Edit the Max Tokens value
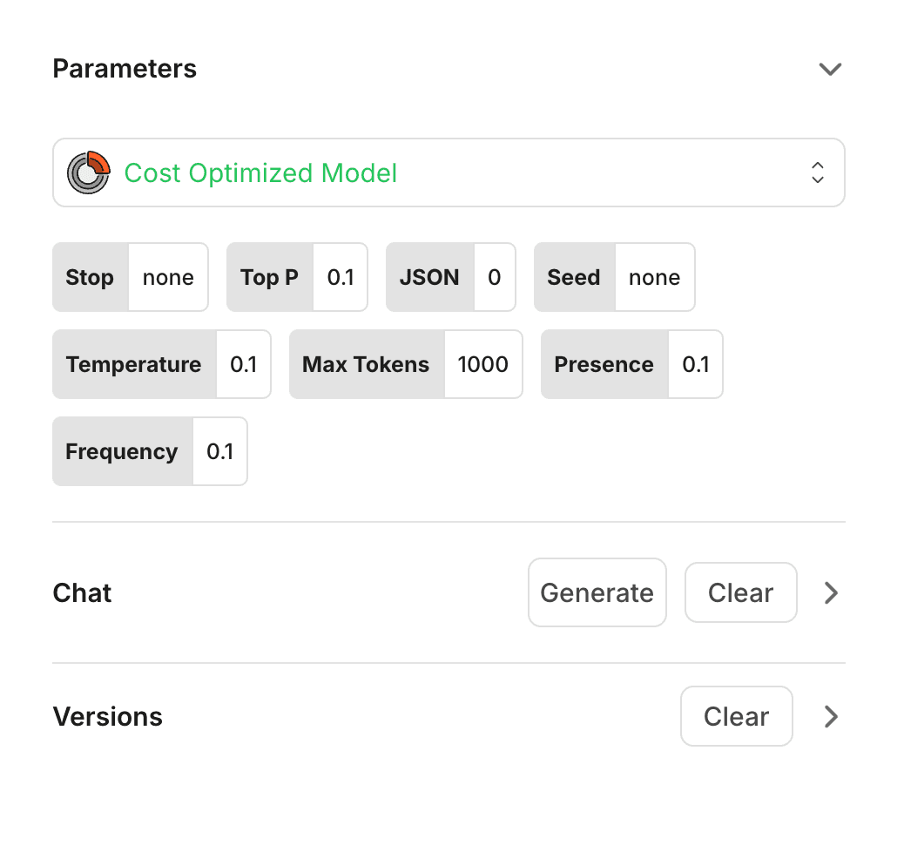Image resolution: width=904 pixels, height=859 pixels. [x=482, y=365]
